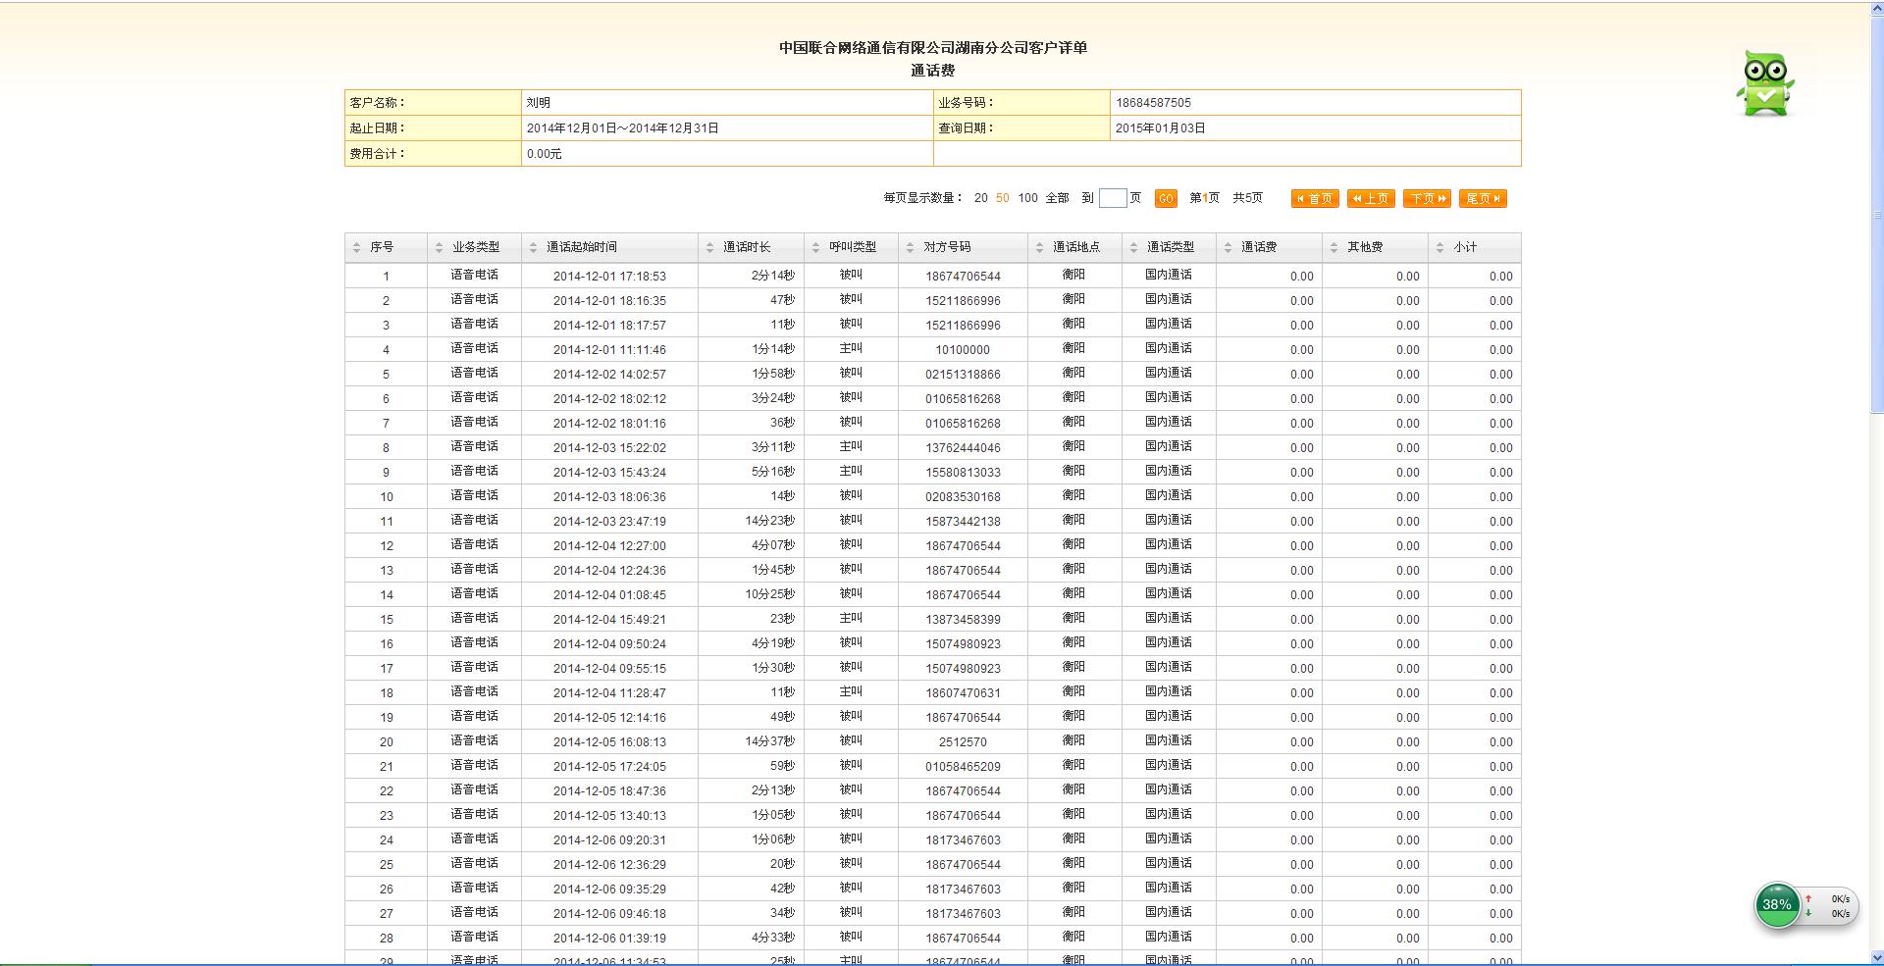Click sort arrows beside 对方号码 header

pos(910,248)
